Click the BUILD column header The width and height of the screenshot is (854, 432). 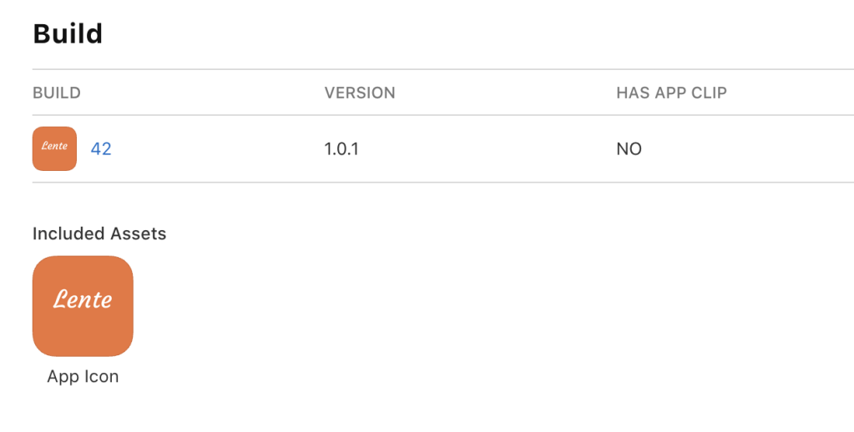[x=57, y=93]
